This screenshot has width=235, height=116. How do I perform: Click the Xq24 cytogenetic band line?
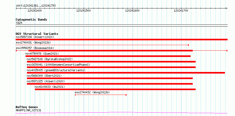point(121,26)
